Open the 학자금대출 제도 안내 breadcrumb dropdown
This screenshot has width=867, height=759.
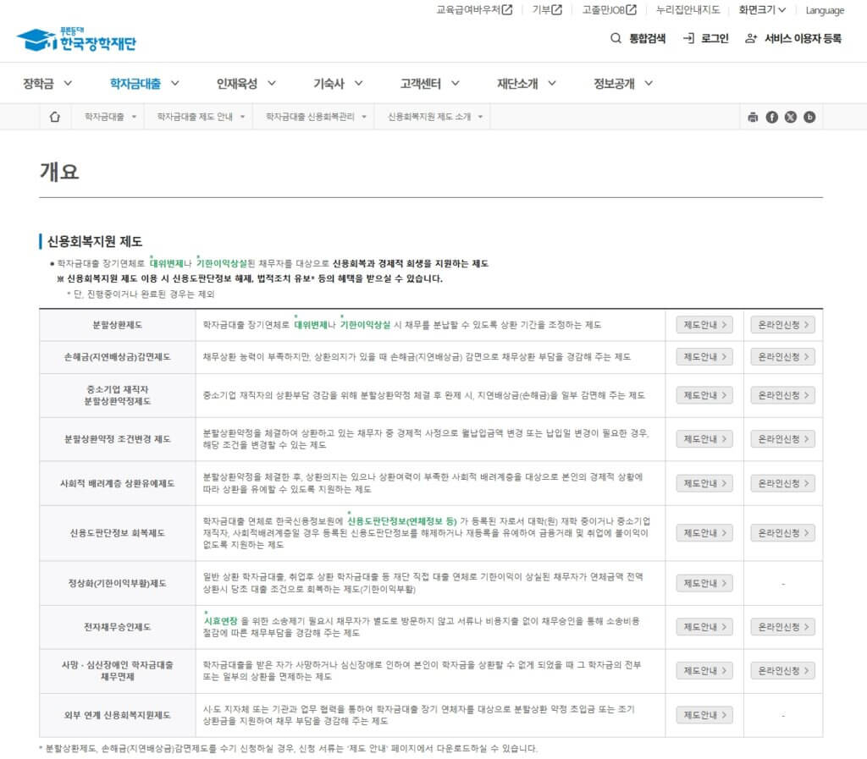(200, 117)
